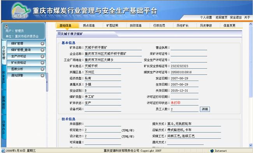The width and height of the screenshot is (253, 153).
Task: Click 通风方式 field
Action: point(185,142)
